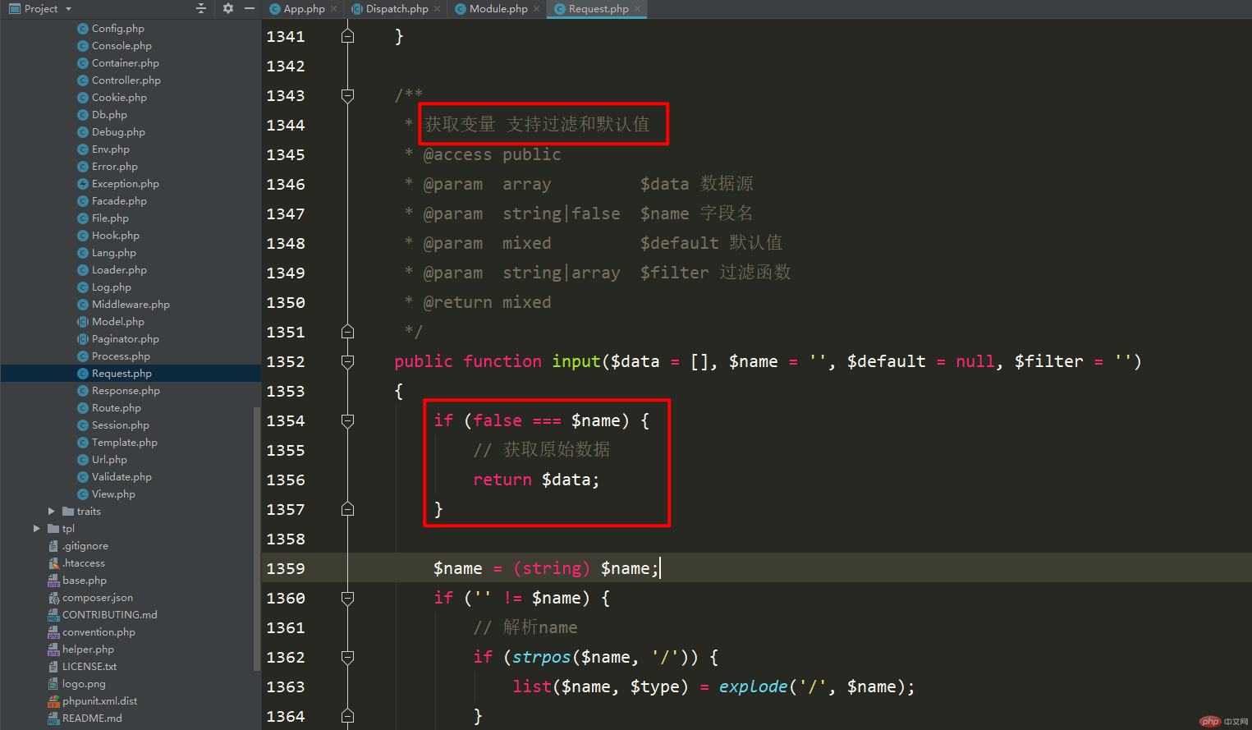The image size is (1252, 730).
Task: Open Project panel settings gear
Action: 227,8
